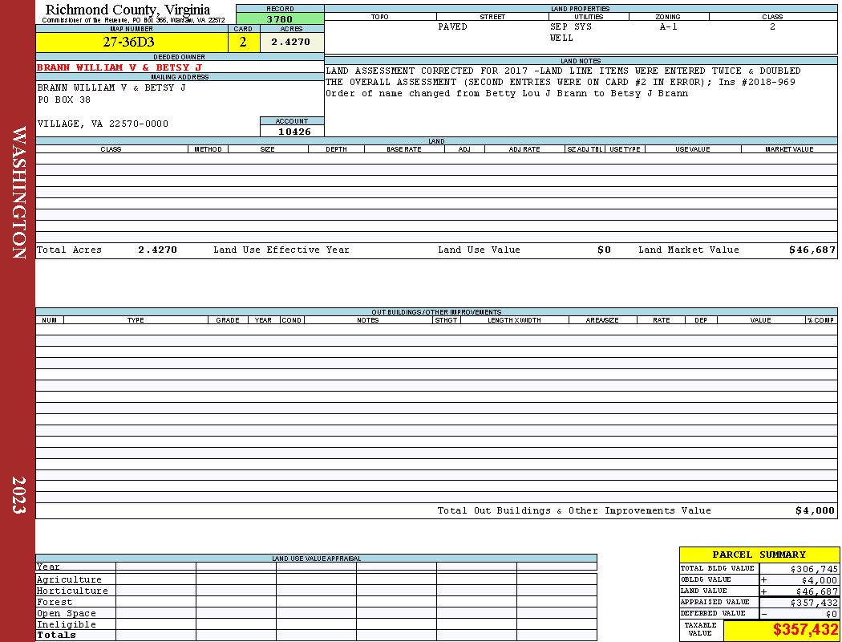Click TOTAL BLDG VALUE $306,745
This screenshot has height=642, width=842.
(x=814, y=569)
